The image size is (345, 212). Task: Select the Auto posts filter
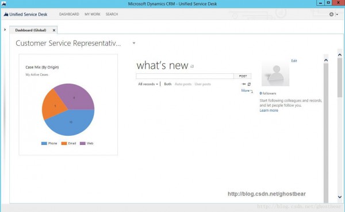[x=183, y=84]
